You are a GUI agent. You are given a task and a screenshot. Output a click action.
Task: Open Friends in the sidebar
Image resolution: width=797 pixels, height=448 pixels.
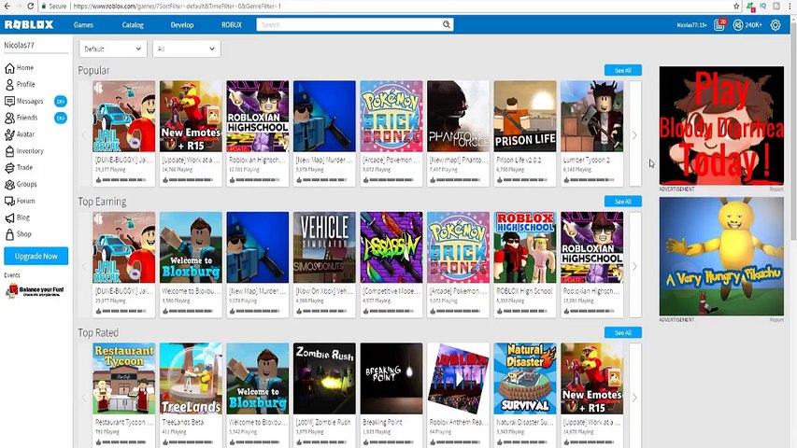pos(21,118)
